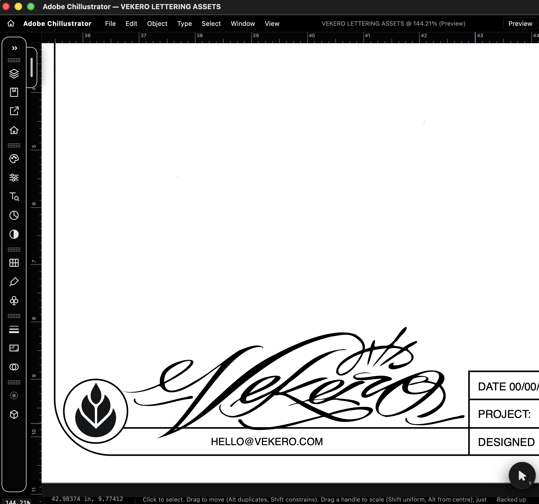Screen dimensions: 539x504
Task: Open the Select menu
Action: 211,23
